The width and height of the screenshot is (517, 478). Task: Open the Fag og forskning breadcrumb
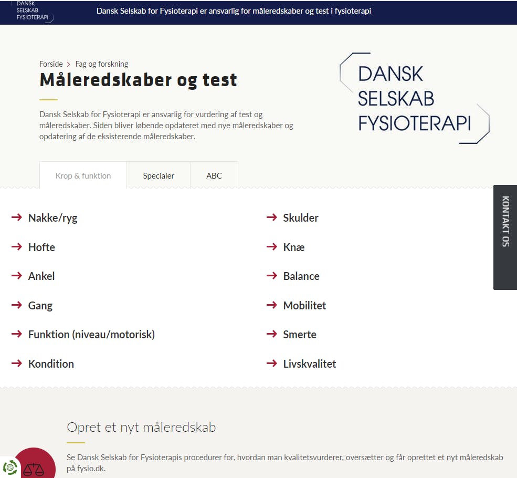(x=101, y=64)
